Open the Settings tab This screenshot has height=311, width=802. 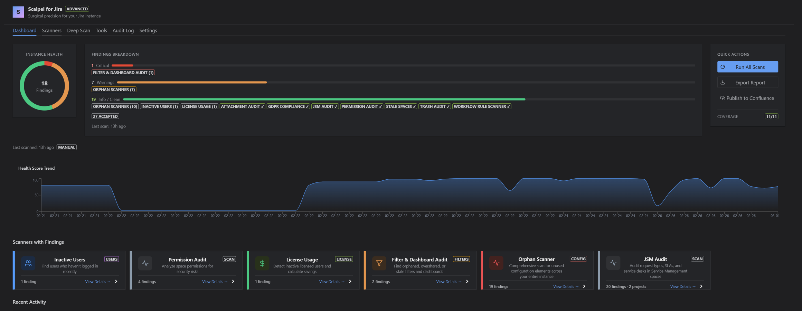(148, 30)
